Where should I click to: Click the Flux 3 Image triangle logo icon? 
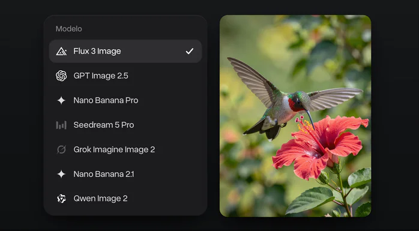[61, 51]
